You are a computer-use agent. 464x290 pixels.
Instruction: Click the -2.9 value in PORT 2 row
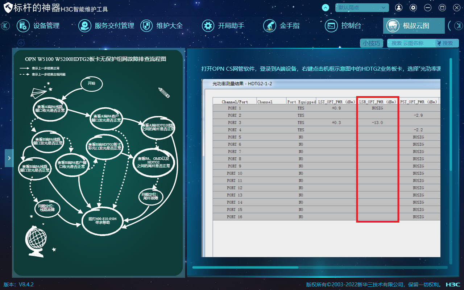pos(418,115)
